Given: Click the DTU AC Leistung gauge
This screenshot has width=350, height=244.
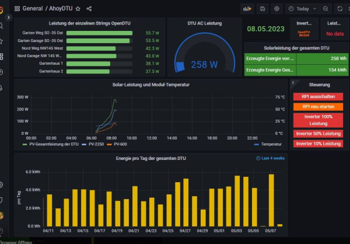Looking at the screenshot, I should click(x=204, y=57).
